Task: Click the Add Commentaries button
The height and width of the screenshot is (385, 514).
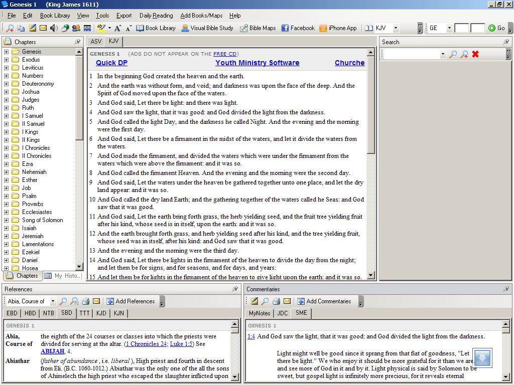Action: pos(324,301)
